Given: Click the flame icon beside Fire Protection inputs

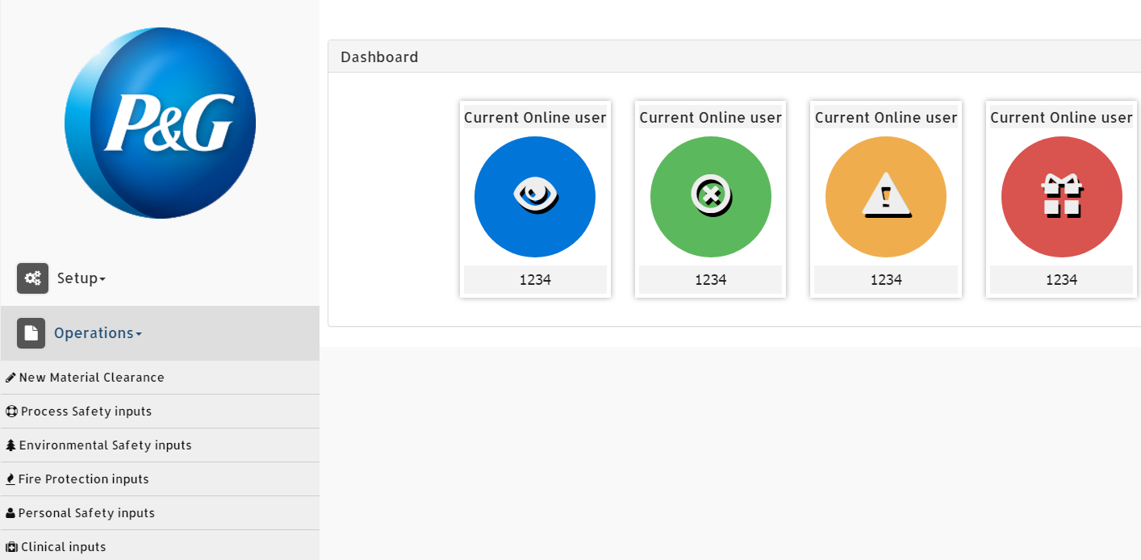Looking at the screenshot, I should point(10,479).
